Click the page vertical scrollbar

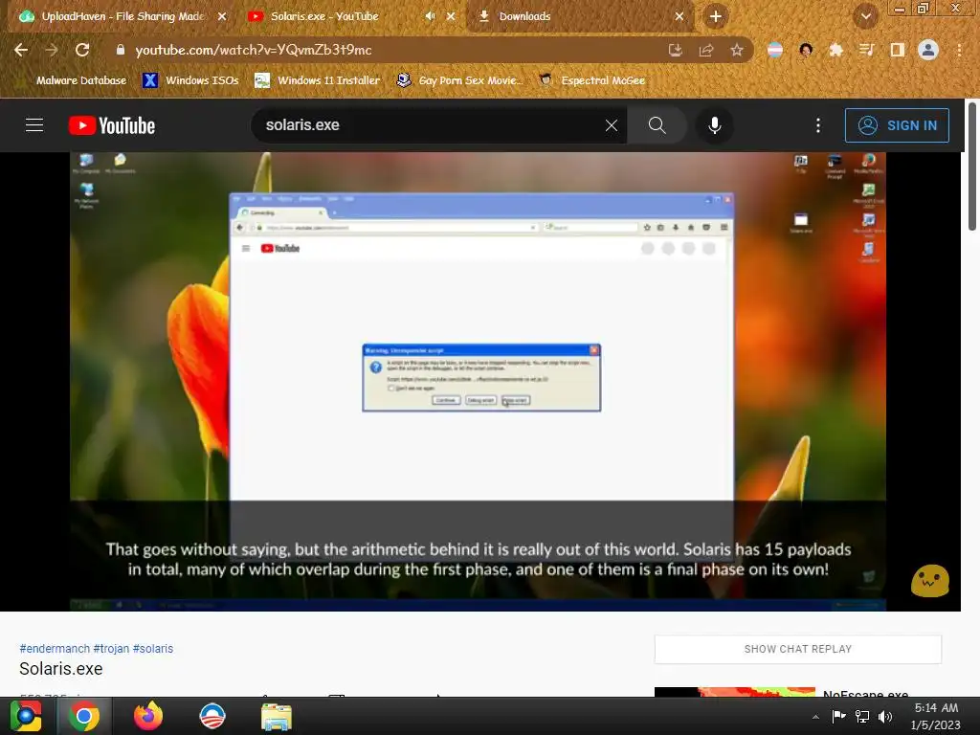pos(972,167)
